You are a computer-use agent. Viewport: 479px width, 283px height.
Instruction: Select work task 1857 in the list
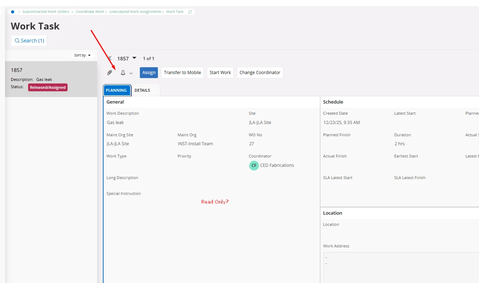click(51, 79)
